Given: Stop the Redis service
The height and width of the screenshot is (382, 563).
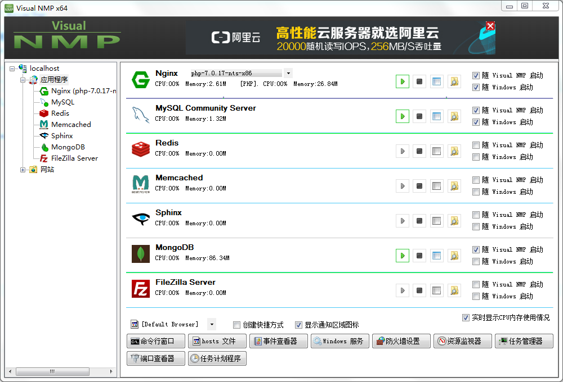Looking at the screenshot, I should tap(419, 151).
